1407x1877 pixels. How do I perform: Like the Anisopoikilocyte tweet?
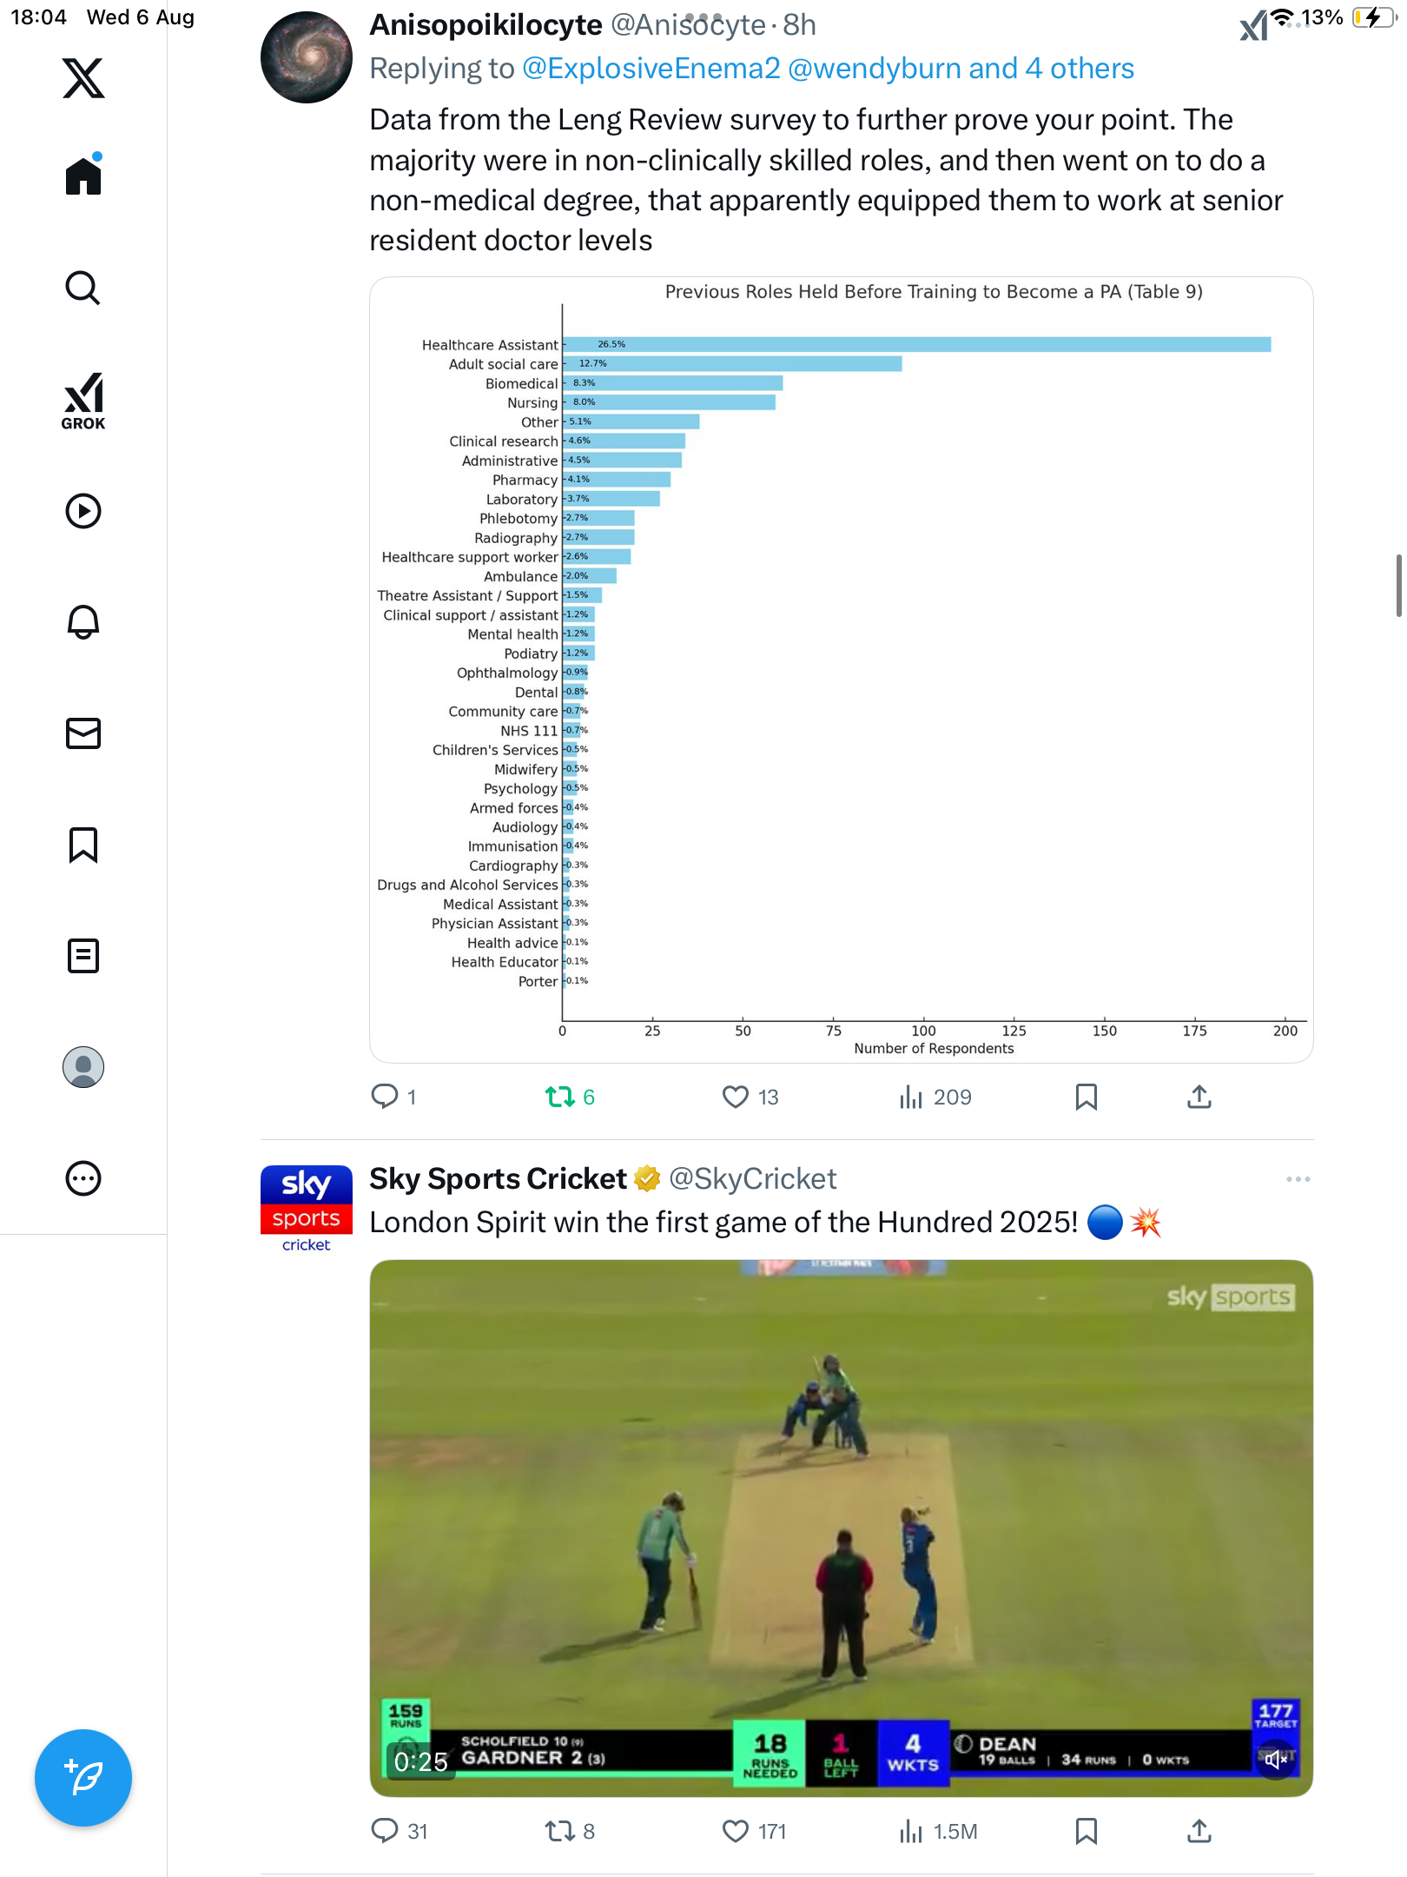[x=736, y=1098]
